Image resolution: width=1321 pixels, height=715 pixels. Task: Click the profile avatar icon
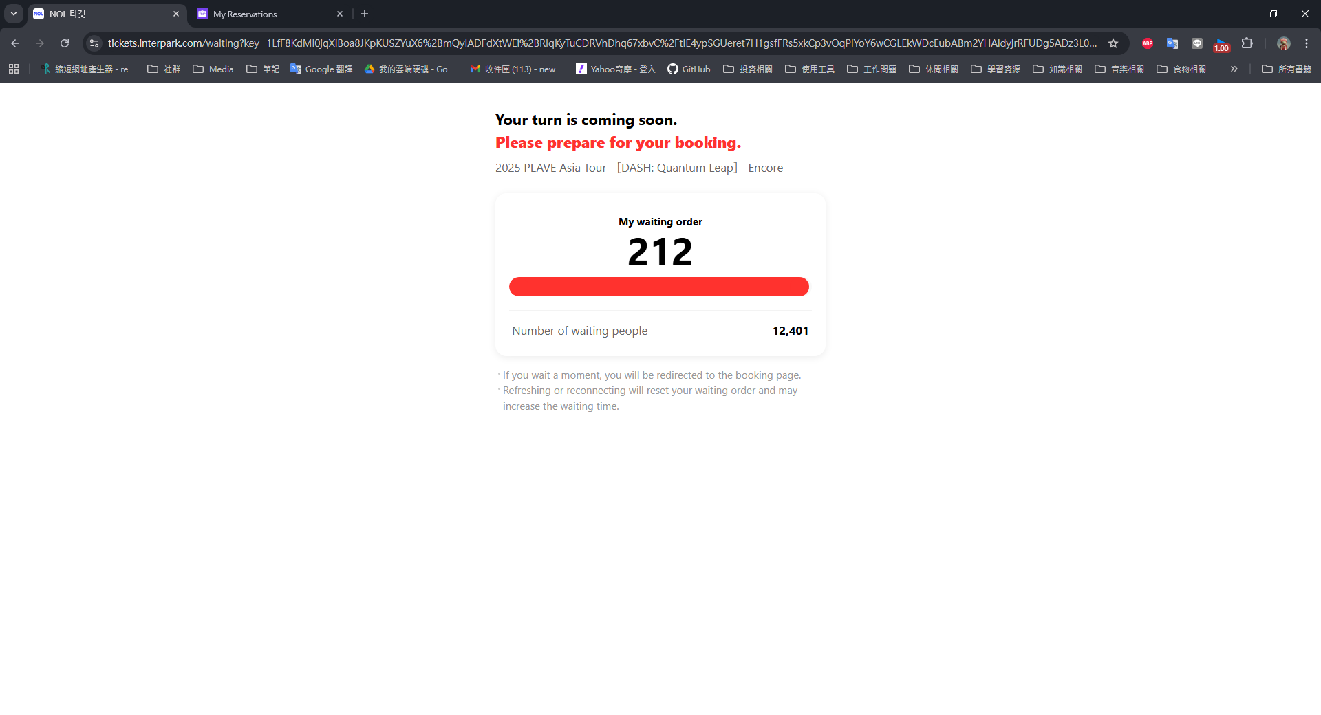(x=1283, y=43)
